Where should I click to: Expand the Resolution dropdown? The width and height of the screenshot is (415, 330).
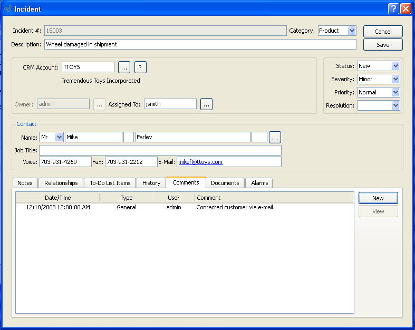(395, 105)
